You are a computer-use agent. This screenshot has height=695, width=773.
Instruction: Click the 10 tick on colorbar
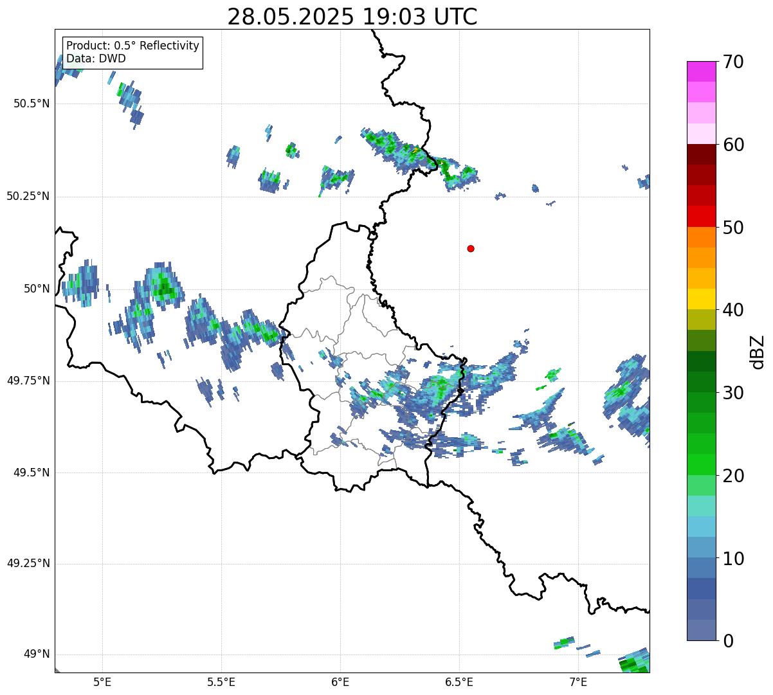pyautogui.click(x=733, y=558)
